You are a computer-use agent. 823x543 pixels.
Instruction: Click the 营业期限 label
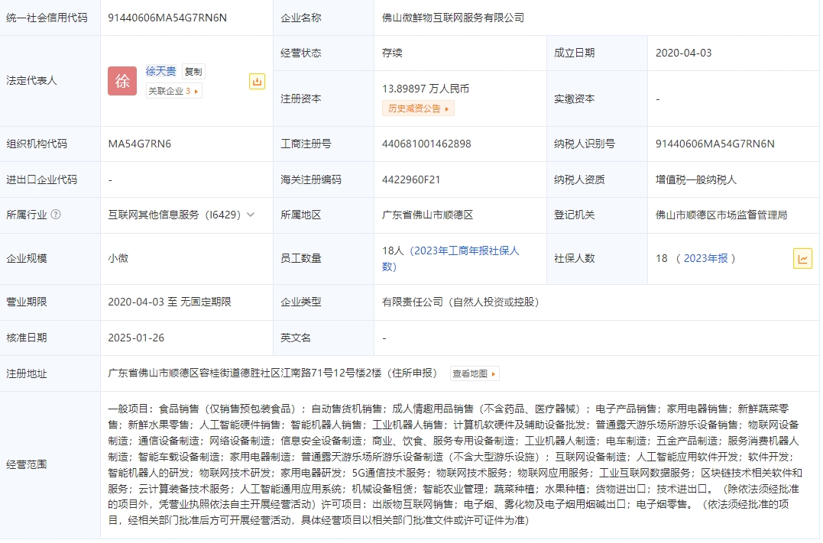point(27,302)
